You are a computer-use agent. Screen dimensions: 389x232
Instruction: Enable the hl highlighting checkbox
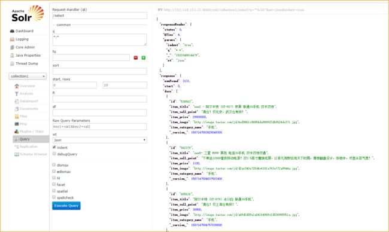click(54, 178)
